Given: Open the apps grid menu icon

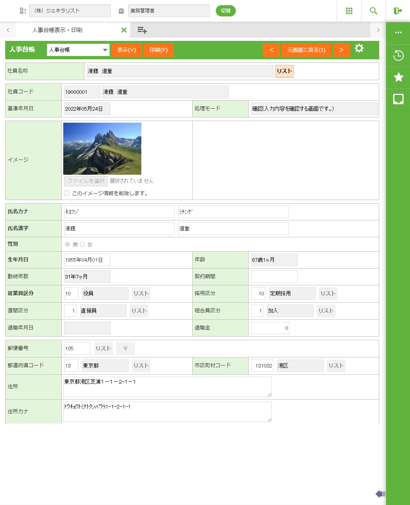Looking at the screenshot, I should [349, 11].
